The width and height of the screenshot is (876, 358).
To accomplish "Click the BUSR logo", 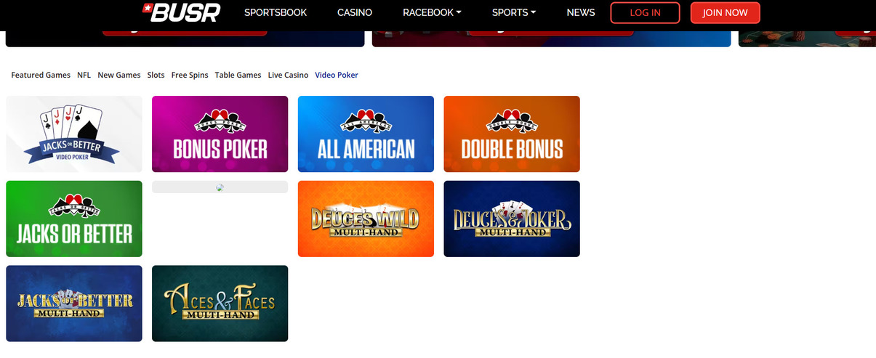I will coord(180,12).
